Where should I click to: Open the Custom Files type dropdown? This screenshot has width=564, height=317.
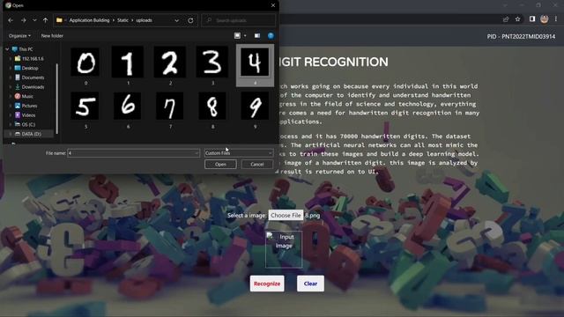(x=239, y=153)
